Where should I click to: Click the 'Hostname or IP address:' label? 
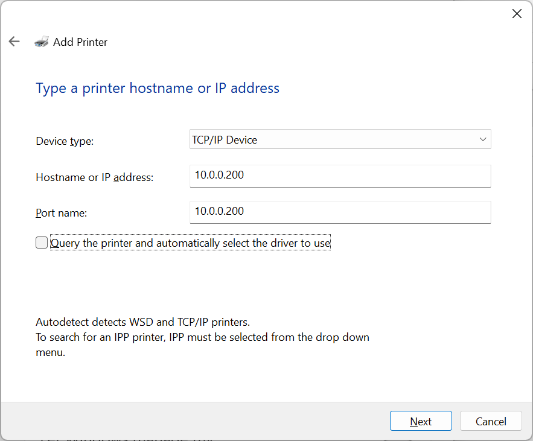(x=95, y=177)
